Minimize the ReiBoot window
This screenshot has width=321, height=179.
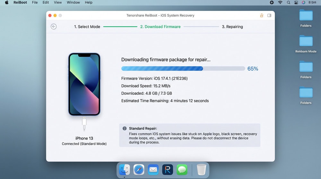point(55,15)
